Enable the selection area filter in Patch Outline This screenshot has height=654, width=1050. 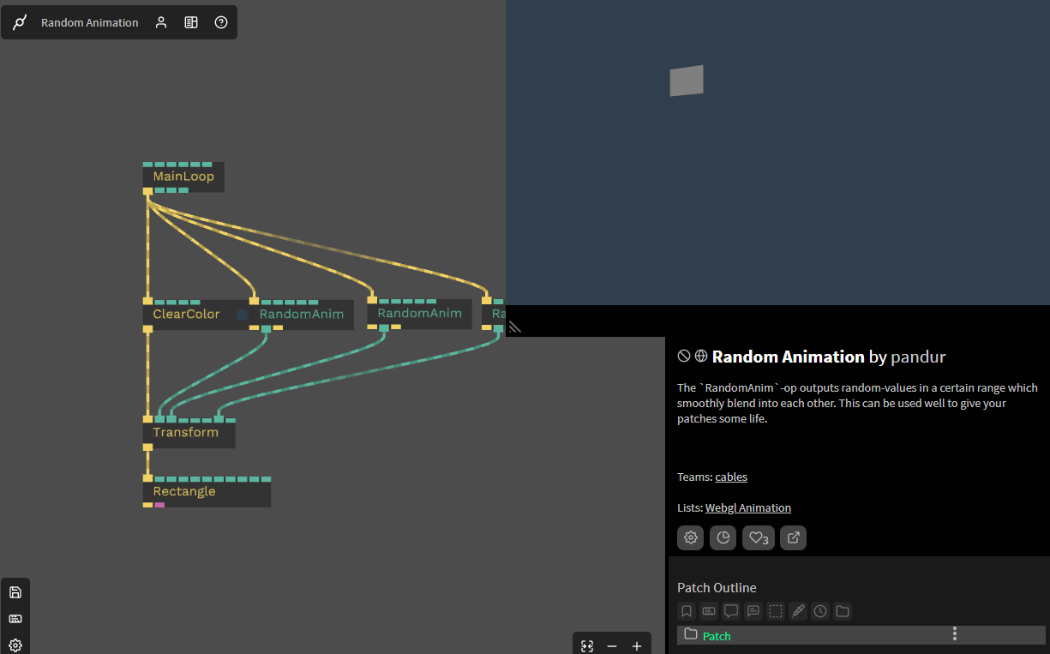coord(776,610)
